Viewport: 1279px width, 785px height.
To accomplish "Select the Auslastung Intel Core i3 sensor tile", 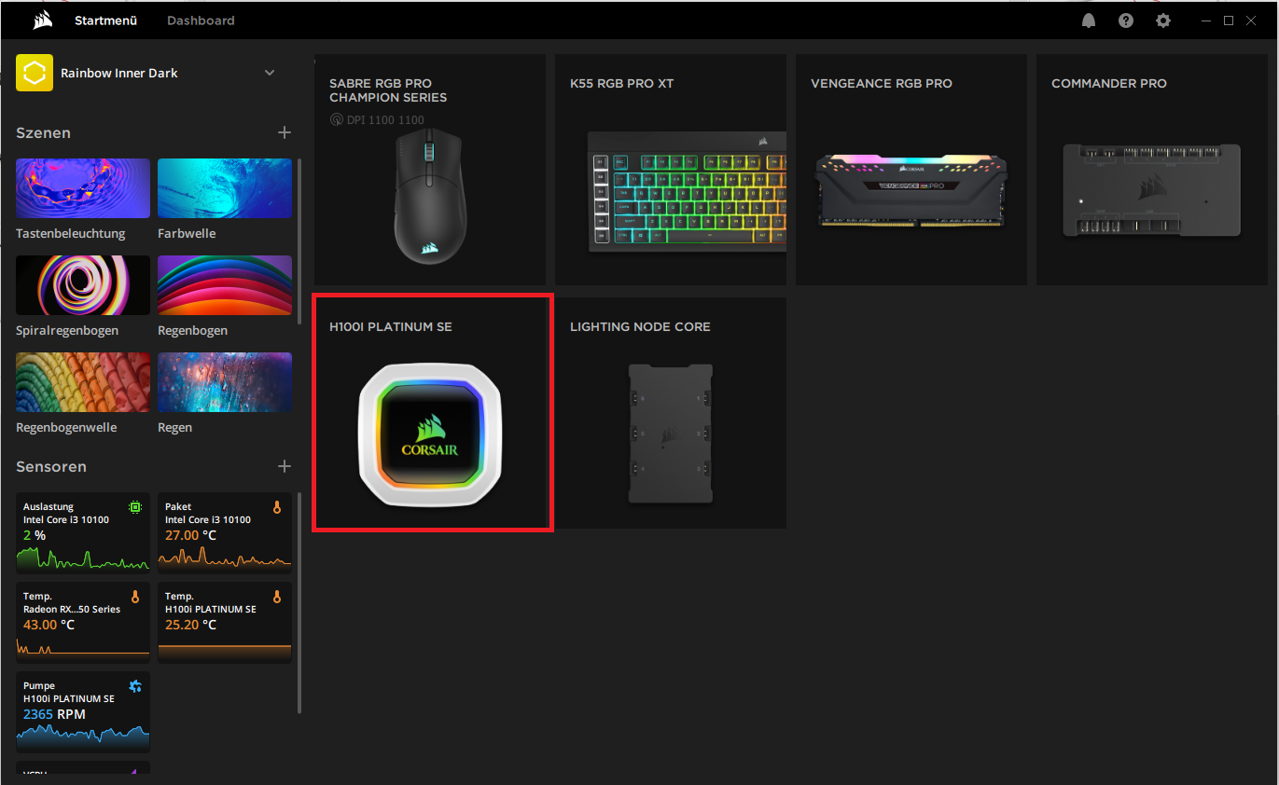I will point(83,532).
